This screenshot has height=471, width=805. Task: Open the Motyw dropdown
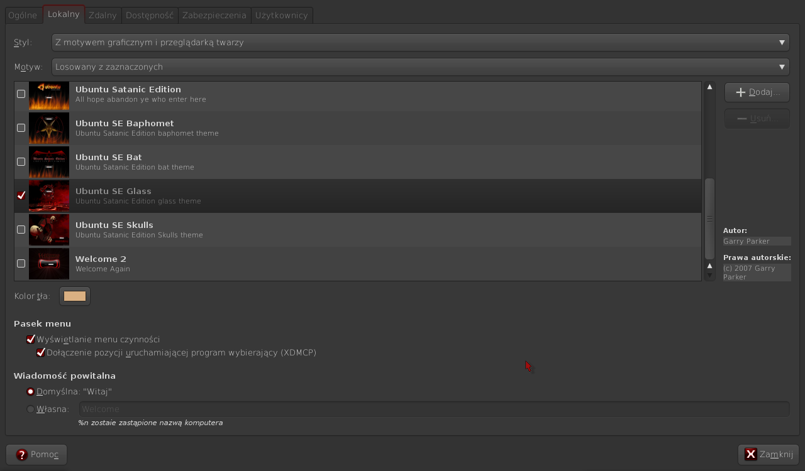421,67
